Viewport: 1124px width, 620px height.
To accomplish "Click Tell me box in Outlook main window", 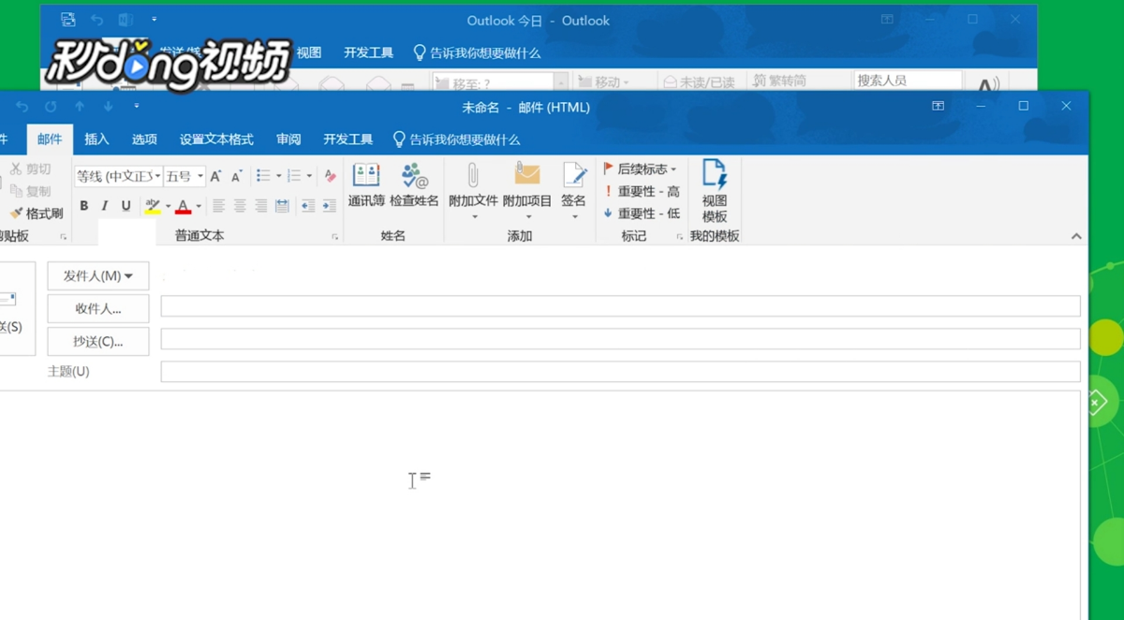I will coord(477,53).
